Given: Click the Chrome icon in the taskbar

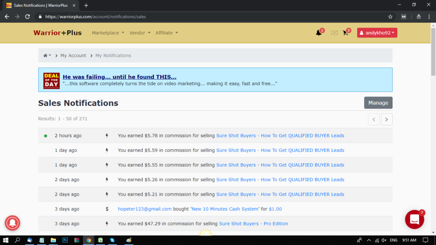Looking at the screenshot, I should point(89,240).
